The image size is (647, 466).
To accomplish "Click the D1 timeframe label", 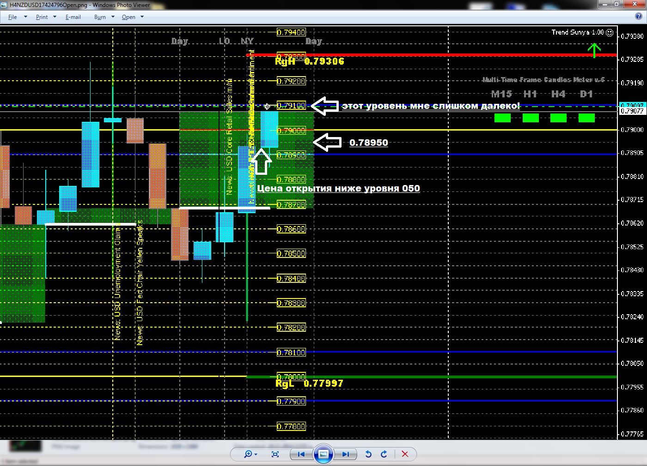I will click(x=586, y=94).
